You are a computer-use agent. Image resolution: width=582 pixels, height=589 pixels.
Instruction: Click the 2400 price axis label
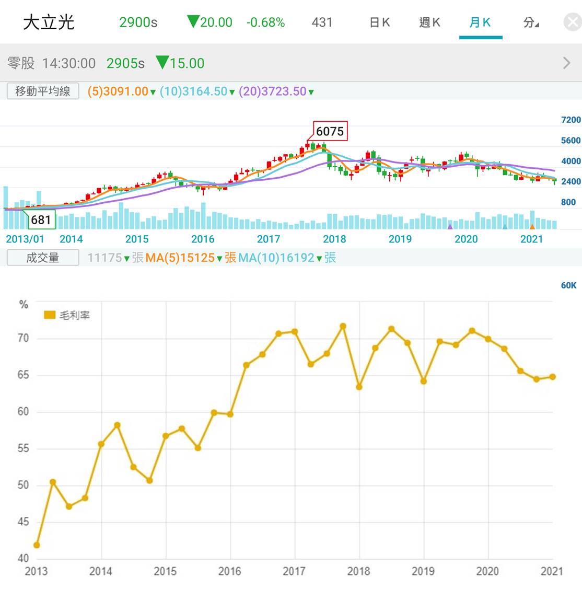coord(571,181)
